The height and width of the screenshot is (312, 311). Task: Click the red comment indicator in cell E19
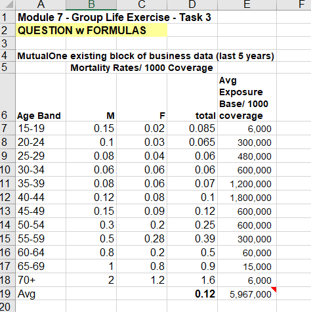(x=274, y=289)
